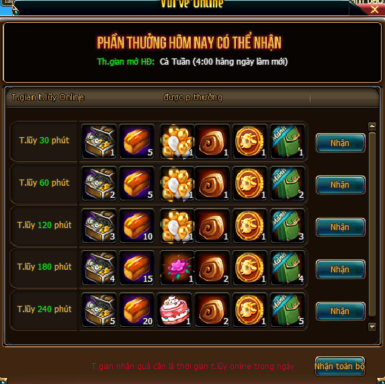Click gold ox coin in the 120 phút row
This screenshot has width=385, height=384.
pos(250,226)
